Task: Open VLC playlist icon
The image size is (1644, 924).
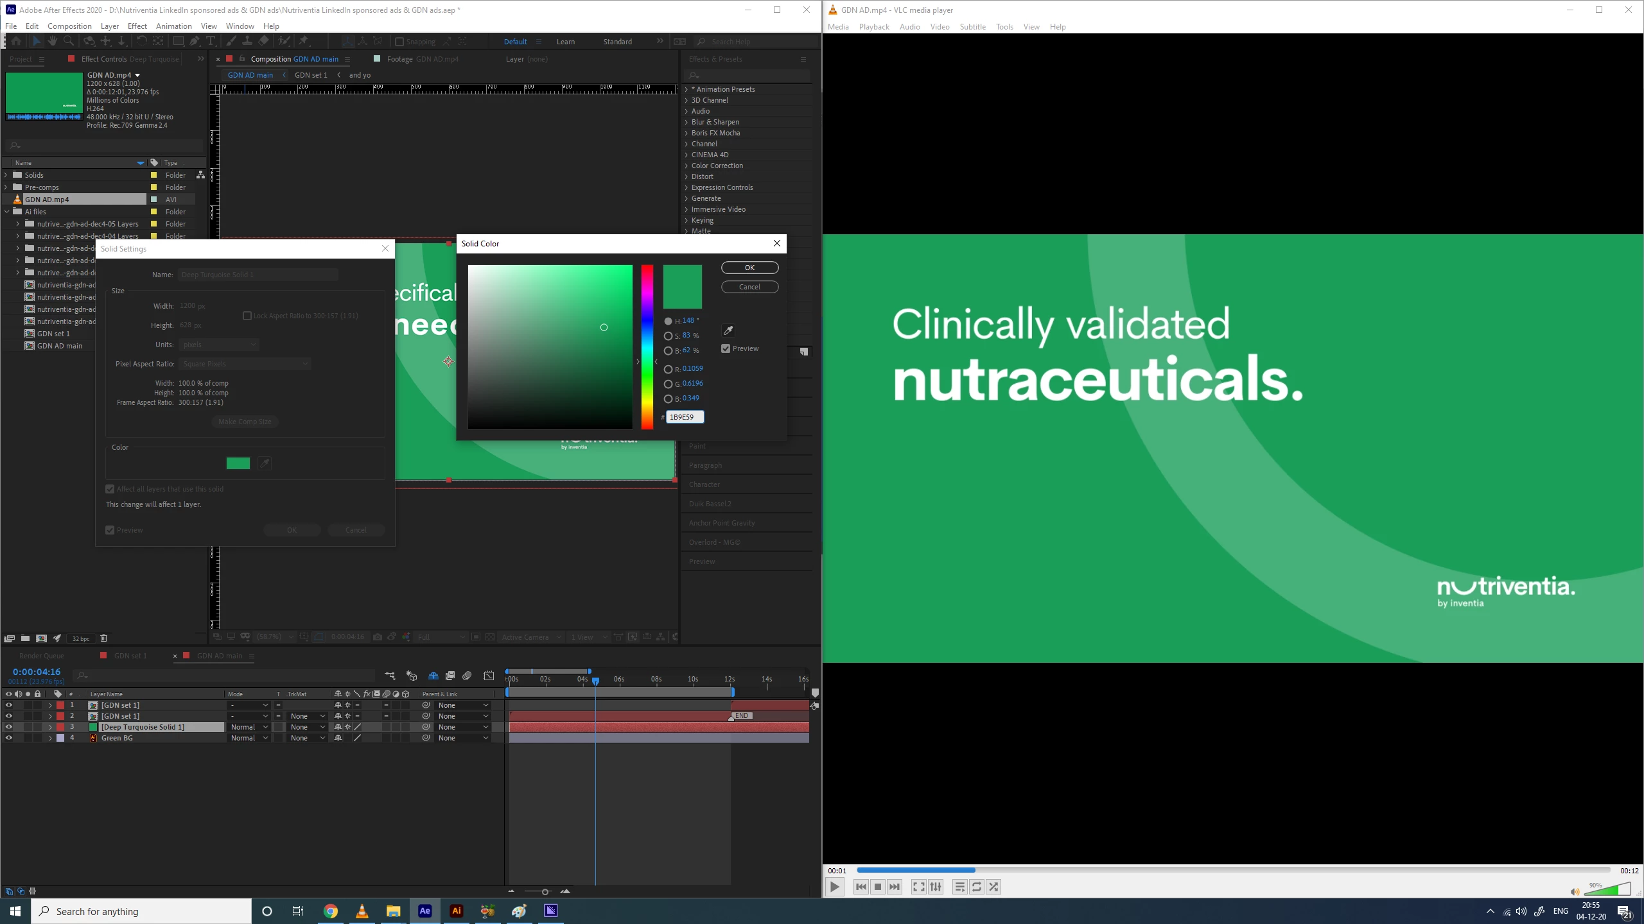Action: (x=959, y=887)
